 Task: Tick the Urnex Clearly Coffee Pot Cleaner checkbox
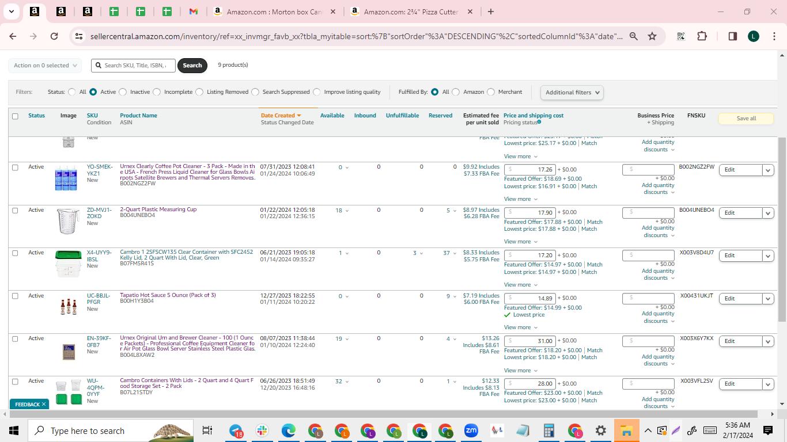click(15, 167)
